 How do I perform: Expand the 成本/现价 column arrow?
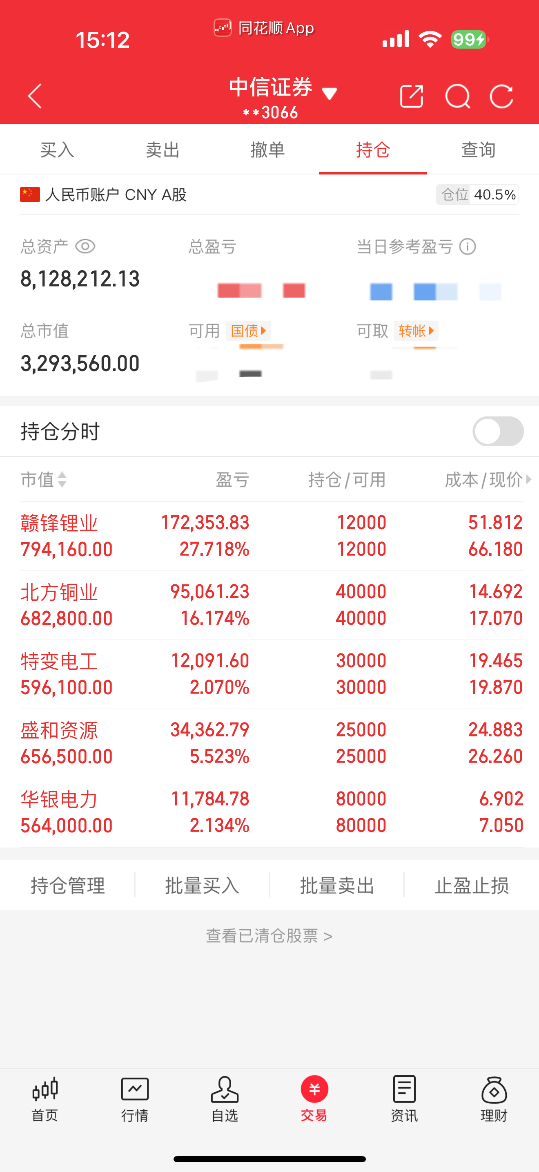528,479
